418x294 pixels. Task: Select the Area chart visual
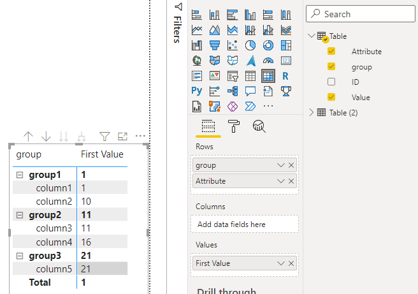[x=215, y=30]
